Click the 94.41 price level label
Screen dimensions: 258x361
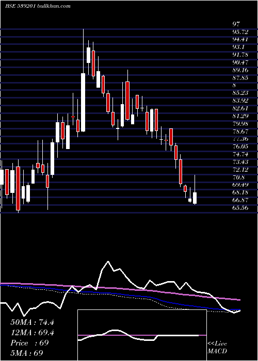coord(240,39)
